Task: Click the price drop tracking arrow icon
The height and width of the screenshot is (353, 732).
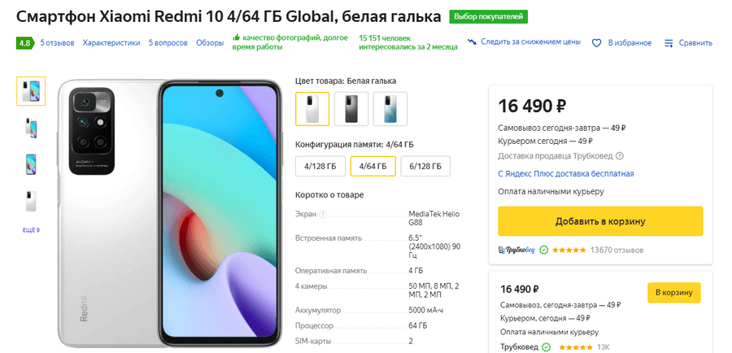Action: tap(473, 42)
